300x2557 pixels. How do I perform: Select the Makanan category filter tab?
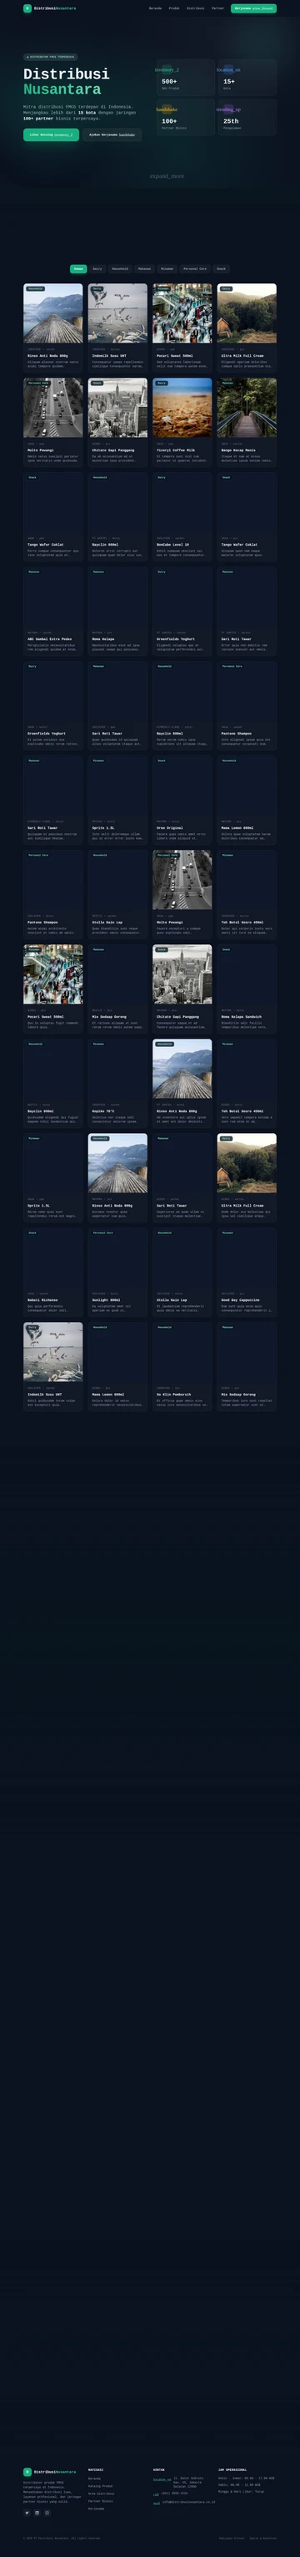[144, 269]
